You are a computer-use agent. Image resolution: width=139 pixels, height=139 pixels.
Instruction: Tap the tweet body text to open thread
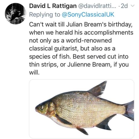[x=81, y=48]
